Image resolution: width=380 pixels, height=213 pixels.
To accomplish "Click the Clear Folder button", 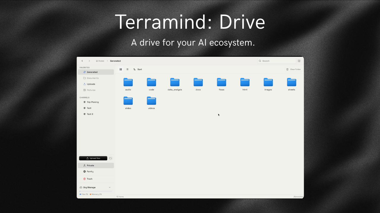I will [x=293, y=69].
